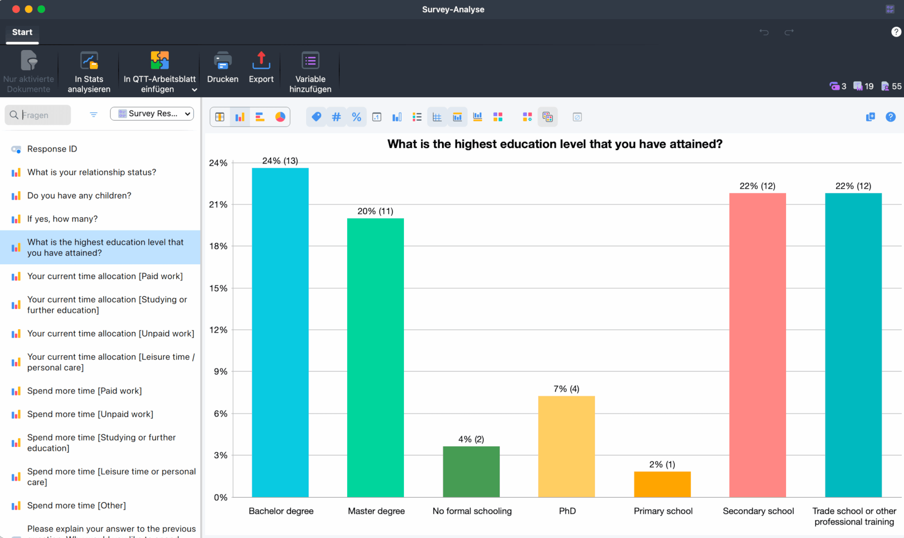
Task: Toggle the value labels tag icon
Action: [316, 117]
